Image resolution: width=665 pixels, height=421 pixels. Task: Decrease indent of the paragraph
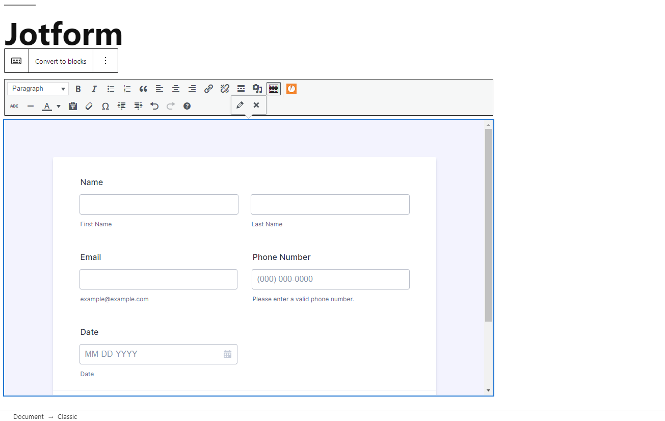[x=122, y=106]
